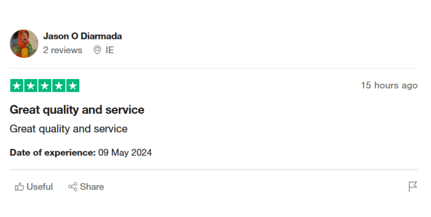The height and width of the screenshot is (217, 431).
Task: Flag this review using the flag icon
Action: 413,186
